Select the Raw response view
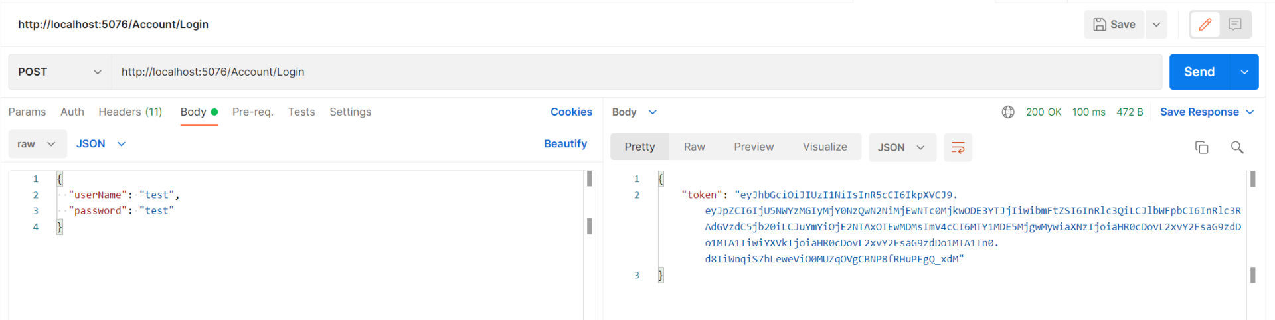This screenshot has height=320, width=1275. pyautogui.click(x=695, y=147)
